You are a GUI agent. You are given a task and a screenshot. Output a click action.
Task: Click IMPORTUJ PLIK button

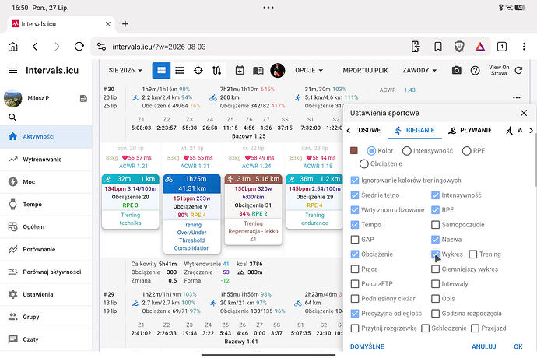pos(364,70)
